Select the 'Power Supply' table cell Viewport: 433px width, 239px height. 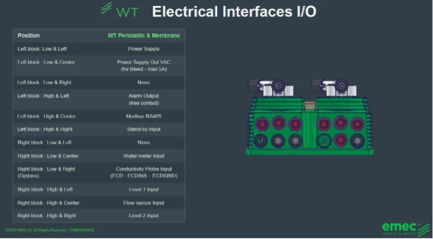(x=144, y=49)
